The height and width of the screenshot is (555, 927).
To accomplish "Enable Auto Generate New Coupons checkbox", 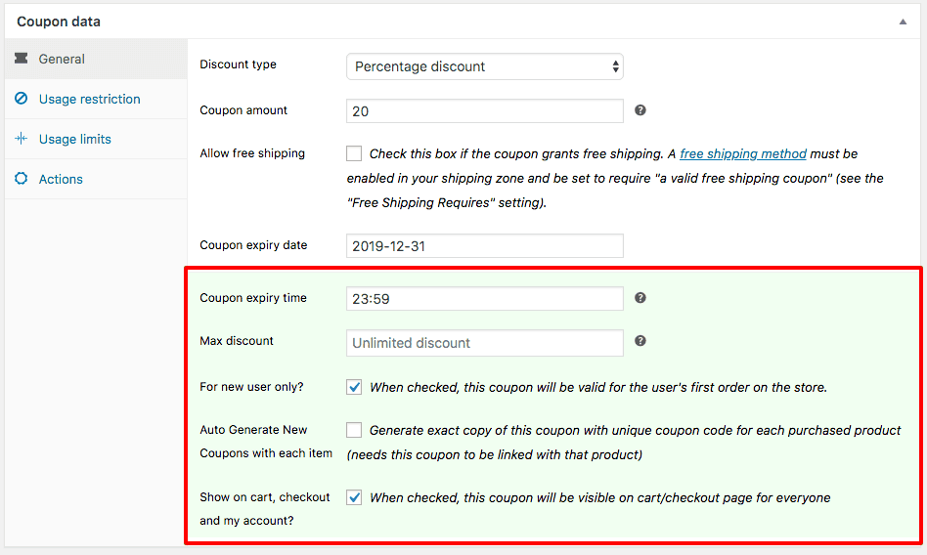I will [x=354, y=430].
